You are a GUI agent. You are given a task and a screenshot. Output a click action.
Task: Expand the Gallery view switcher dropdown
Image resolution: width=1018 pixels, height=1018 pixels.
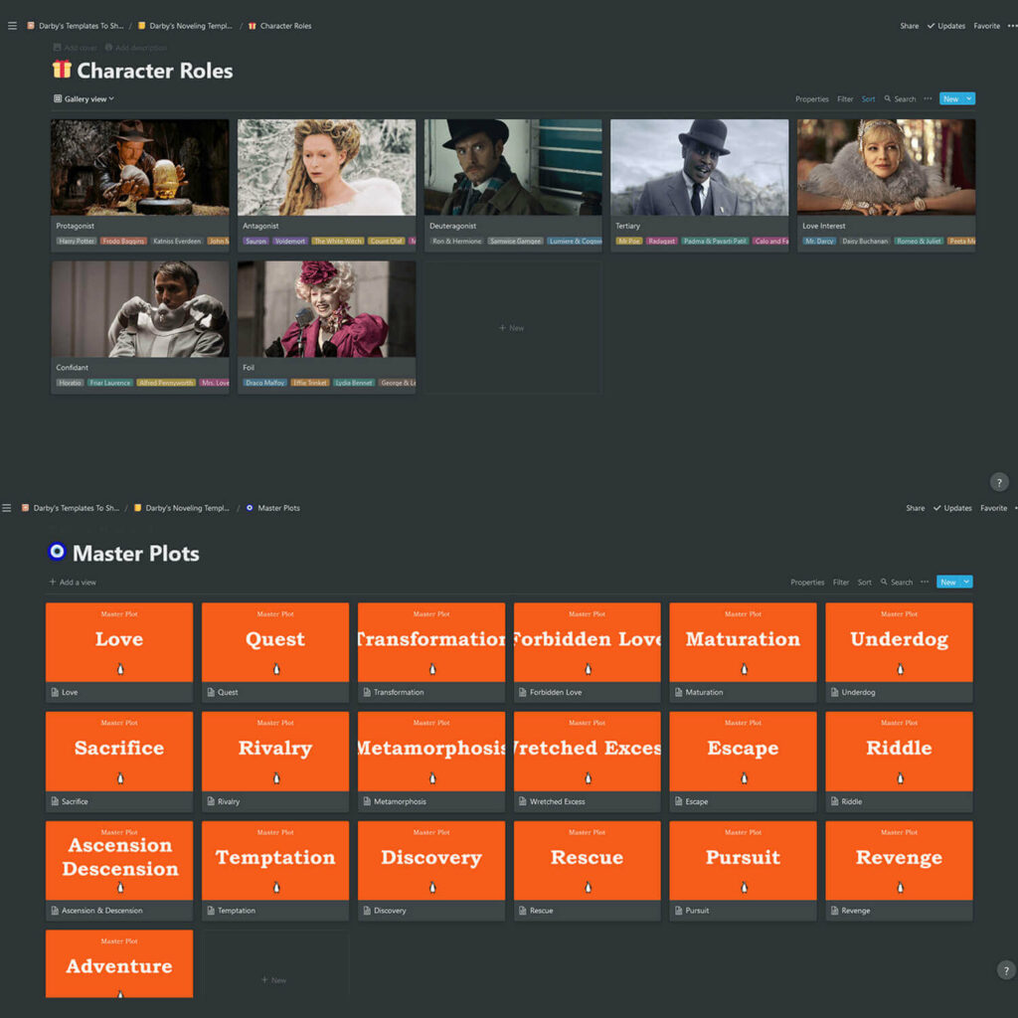84,98
